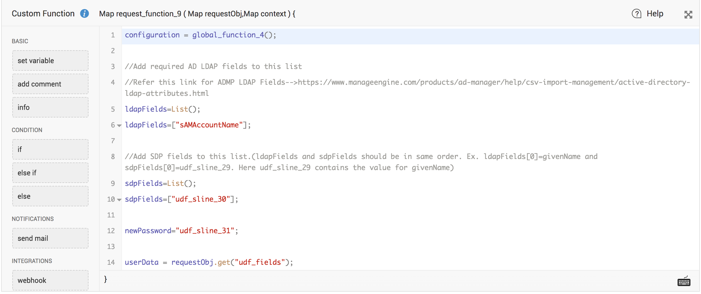The width and height of the screenshot is (701, 294).
Task: Insert the send mail notification block
Action: point(50,238)
